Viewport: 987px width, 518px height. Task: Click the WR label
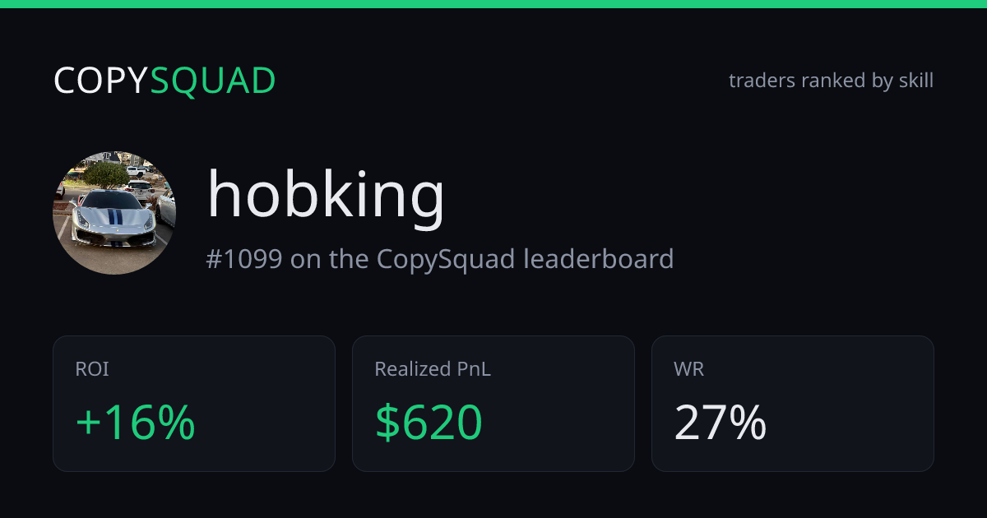click(x=689, y=370)
